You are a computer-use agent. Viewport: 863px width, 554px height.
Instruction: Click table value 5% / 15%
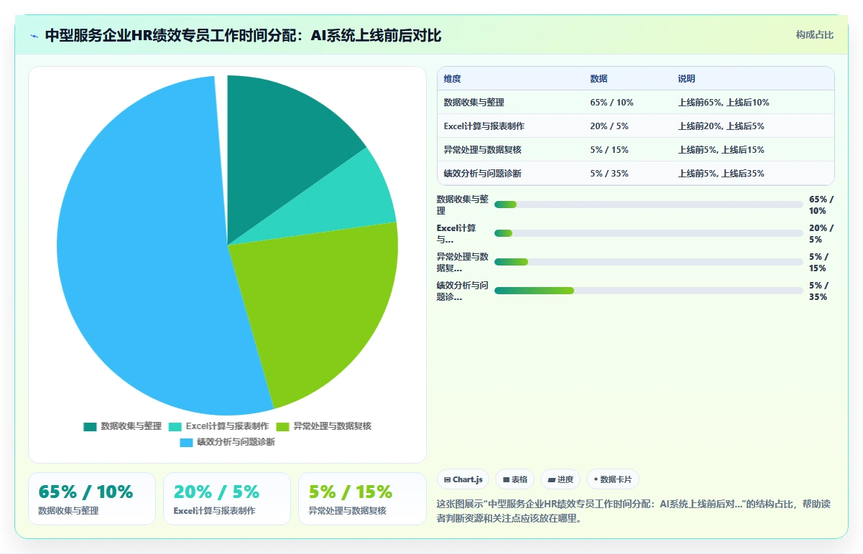pos(609,150)
